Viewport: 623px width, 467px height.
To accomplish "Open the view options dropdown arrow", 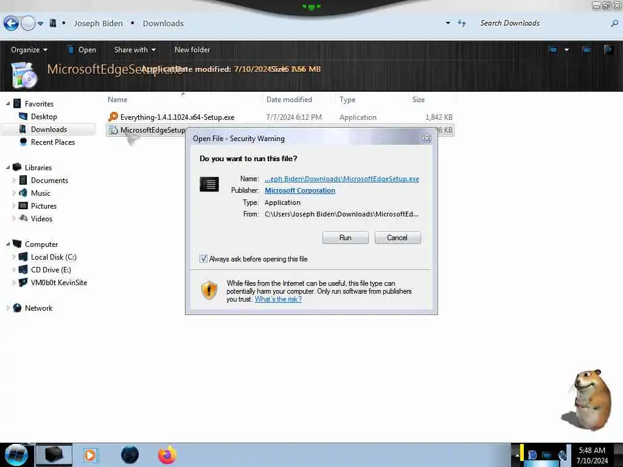I will (x=566, y=50).
